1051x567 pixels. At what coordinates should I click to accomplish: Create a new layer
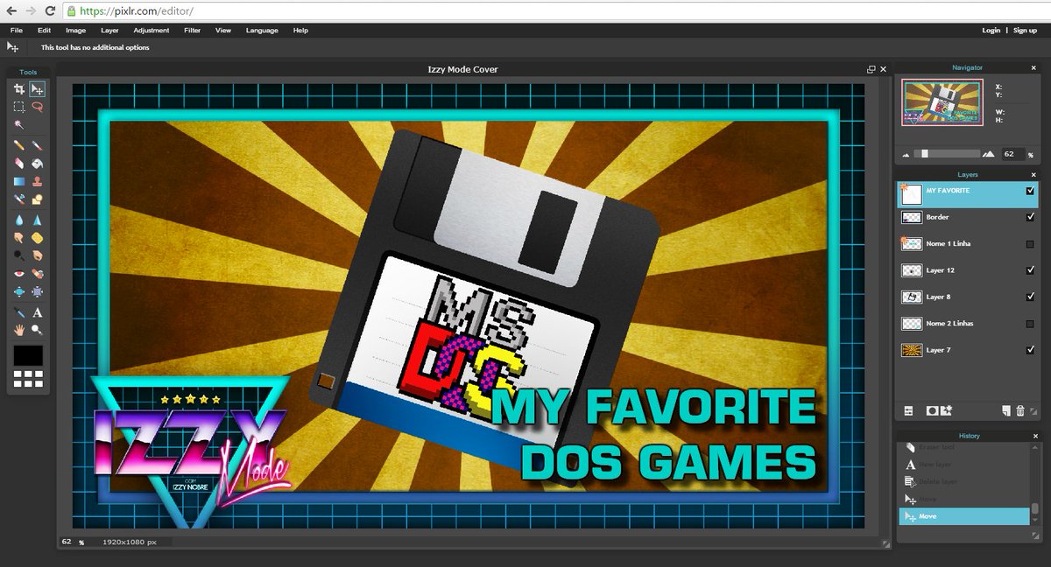point(1006,410)
